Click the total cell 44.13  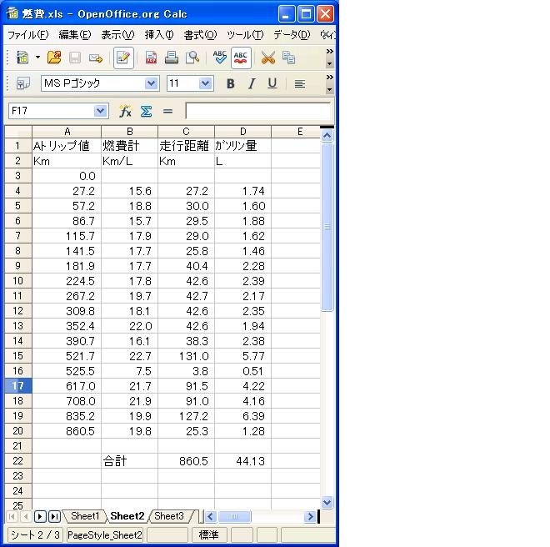pyautogui.click(x=242, y=460)
